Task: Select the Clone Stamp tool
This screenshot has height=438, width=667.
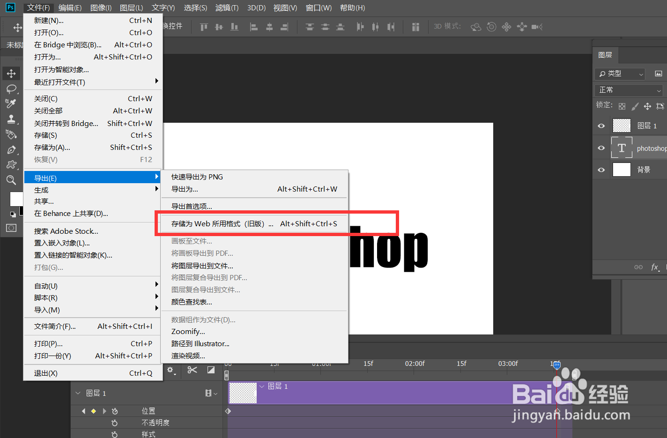Action: tap(11, 119)
